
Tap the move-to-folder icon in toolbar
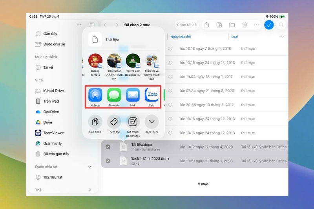[232, 25]
